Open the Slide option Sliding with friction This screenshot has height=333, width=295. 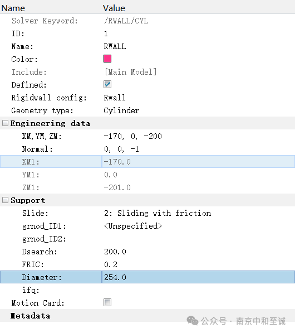click(198, 213)
